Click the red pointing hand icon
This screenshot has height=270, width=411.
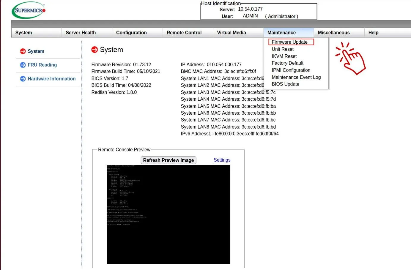pyautogui.click(x=351, y=58)
